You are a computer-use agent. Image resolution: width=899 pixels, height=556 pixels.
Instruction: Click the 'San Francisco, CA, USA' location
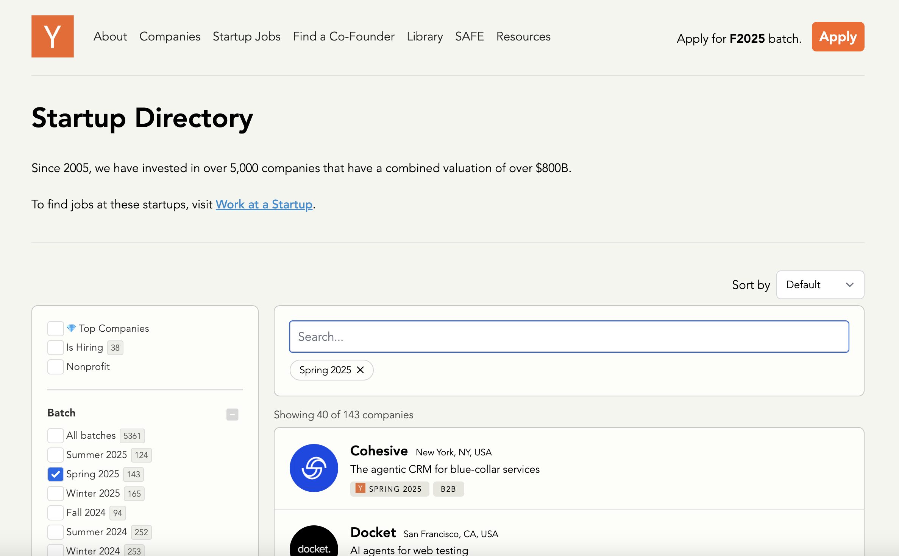[x=451, y=534]
